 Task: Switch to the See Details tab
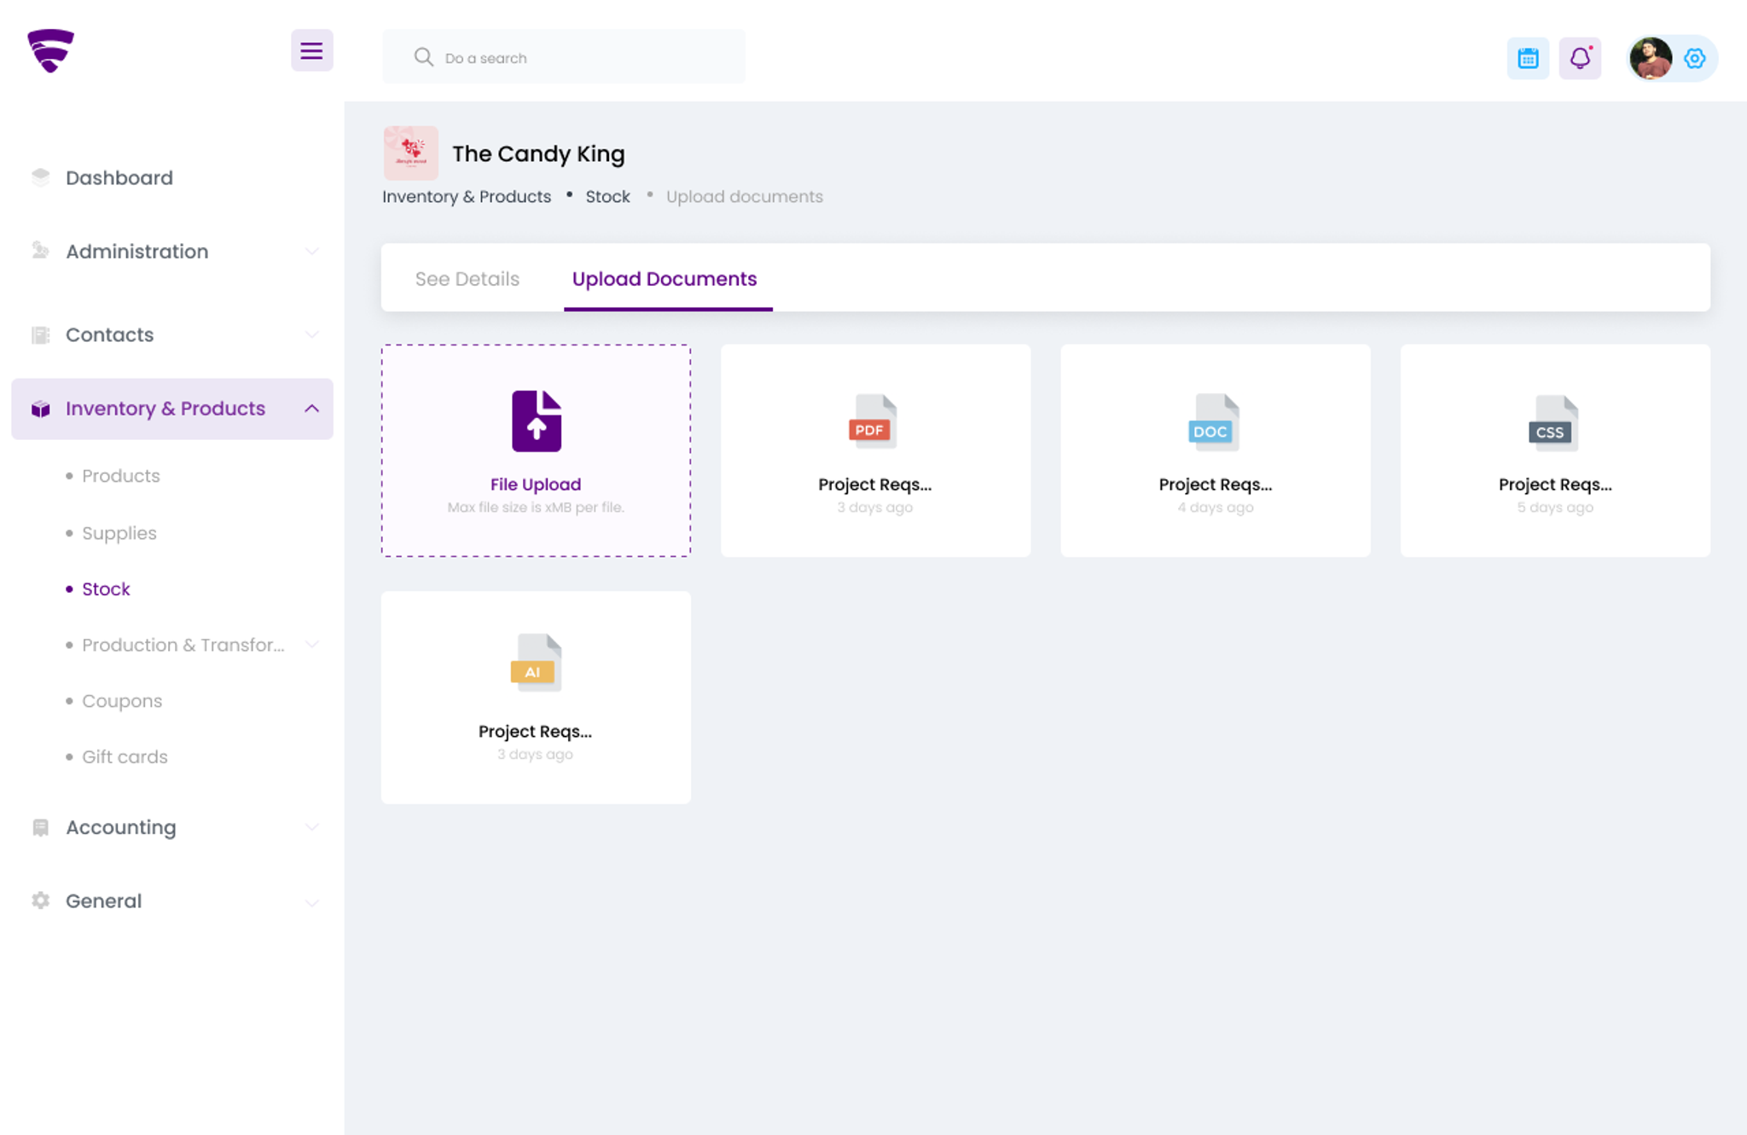[467, 279]
